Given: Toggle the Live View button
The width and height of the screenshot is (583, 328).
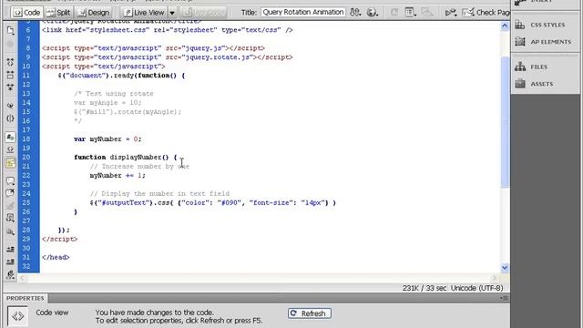Looking at the screenshot, I should click(x=144, y=13).
